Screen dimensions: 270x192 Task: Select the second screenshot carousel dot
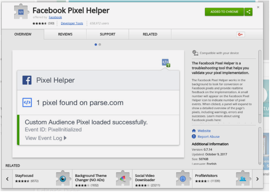[100, 45]
